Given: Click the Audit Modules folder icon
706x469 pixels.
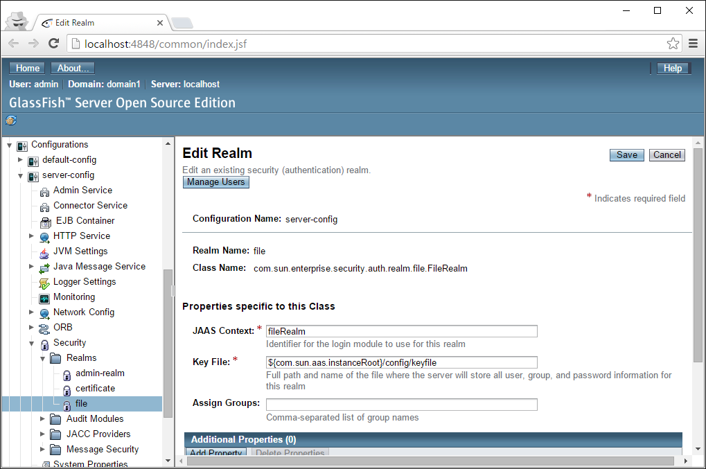Looking at the screenshot, I should click(55, 420).
